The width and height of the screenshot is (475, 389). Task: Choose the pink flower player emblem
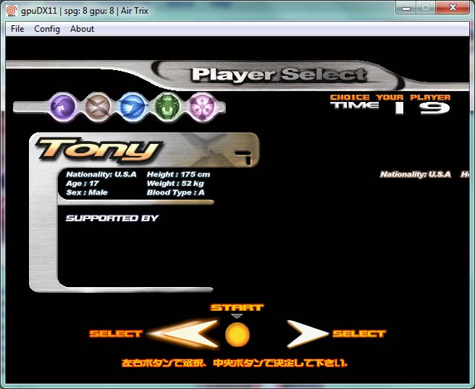point(201,107)
